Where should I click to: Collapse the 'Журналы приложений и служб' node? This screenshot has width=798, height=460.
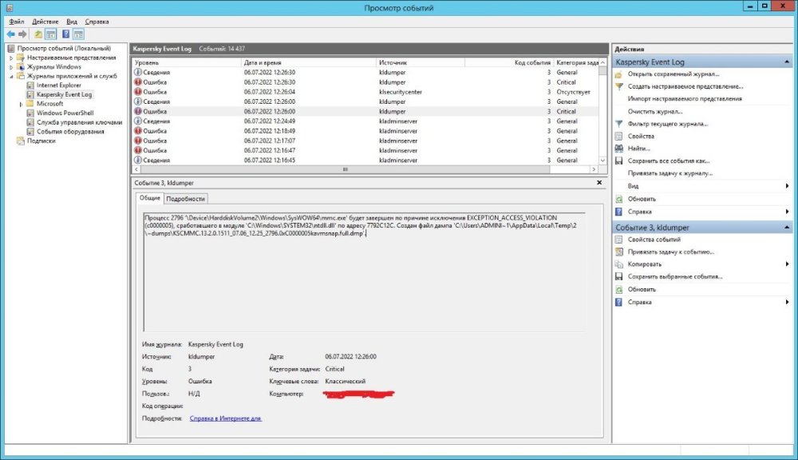11,76
